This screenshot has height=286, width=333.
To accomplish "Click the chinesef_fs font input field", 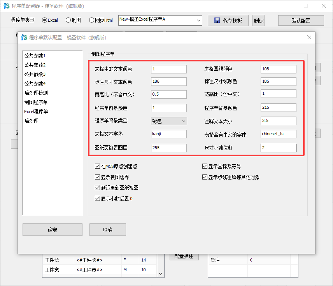I will coord(279,134).
